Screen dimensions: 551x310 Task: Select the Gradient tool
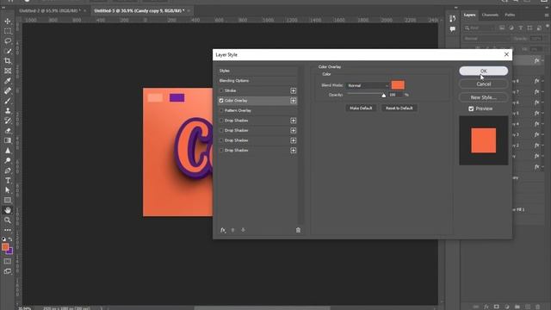point(8,140)
